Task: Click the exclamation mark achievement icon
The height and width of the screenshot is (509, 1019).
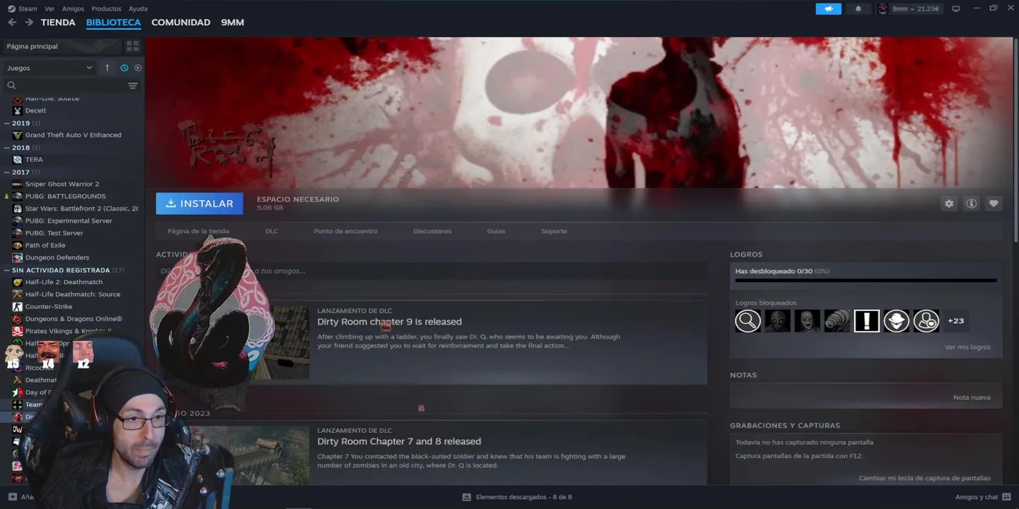Action: (x=866, y=320)
